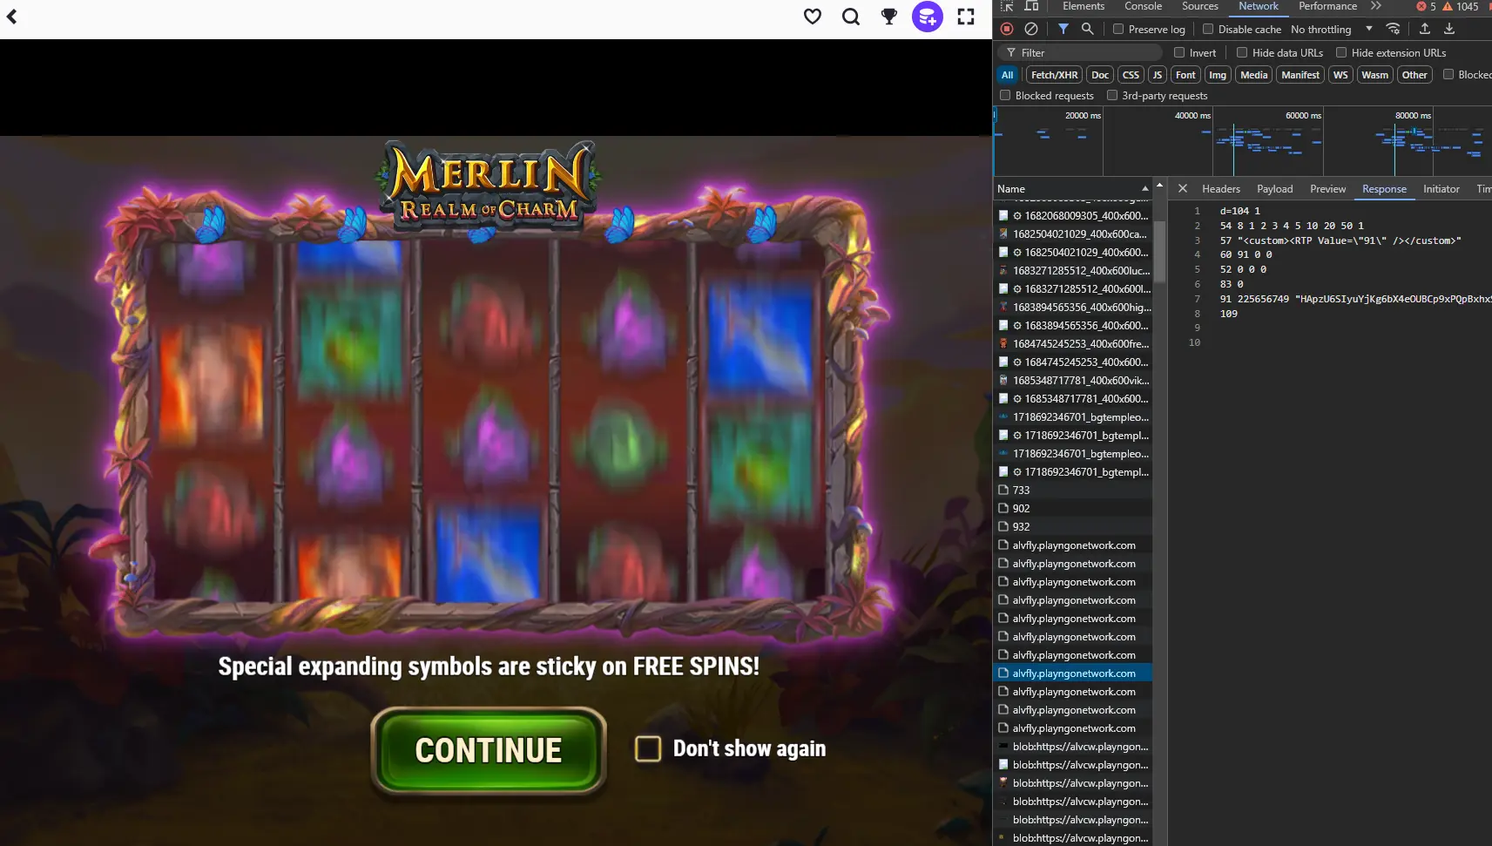Select request 1684745245253_400x600fre...
Screen dimensions: 1492x846
pyautogui.click(x=1073, y=343)
